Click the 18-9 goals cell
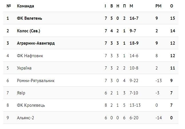 click(x=134, y=43)
